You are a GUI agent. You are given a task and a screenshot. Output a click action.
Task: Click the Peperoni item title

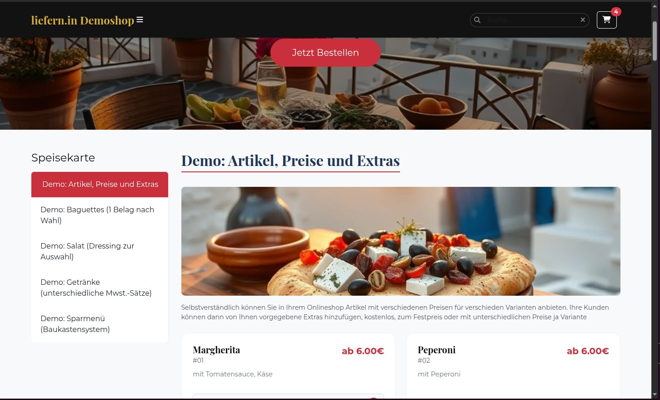click(436, 350)
